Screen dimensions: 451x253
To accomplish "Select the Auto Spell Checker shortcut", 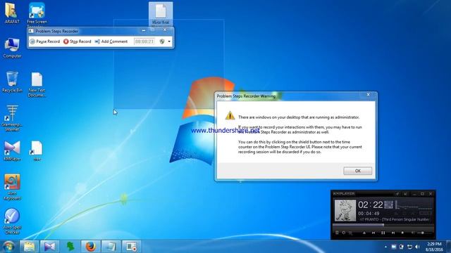I will [12, 221].
